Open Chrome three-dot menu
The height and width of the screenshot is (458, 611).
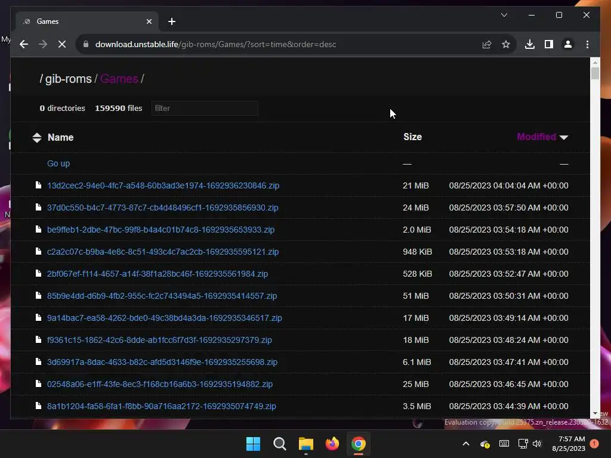coord(587,44)
